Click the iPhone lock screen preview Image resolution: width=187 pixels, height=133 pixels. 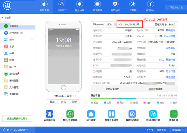[64, 56]
